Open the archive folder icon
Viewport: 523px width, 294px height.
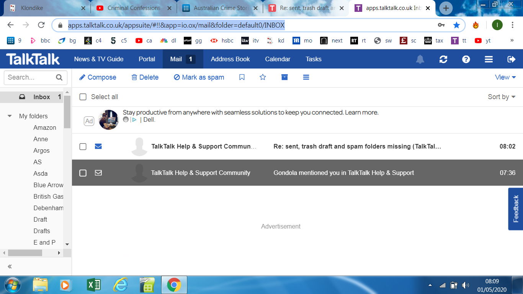(284, 77)
